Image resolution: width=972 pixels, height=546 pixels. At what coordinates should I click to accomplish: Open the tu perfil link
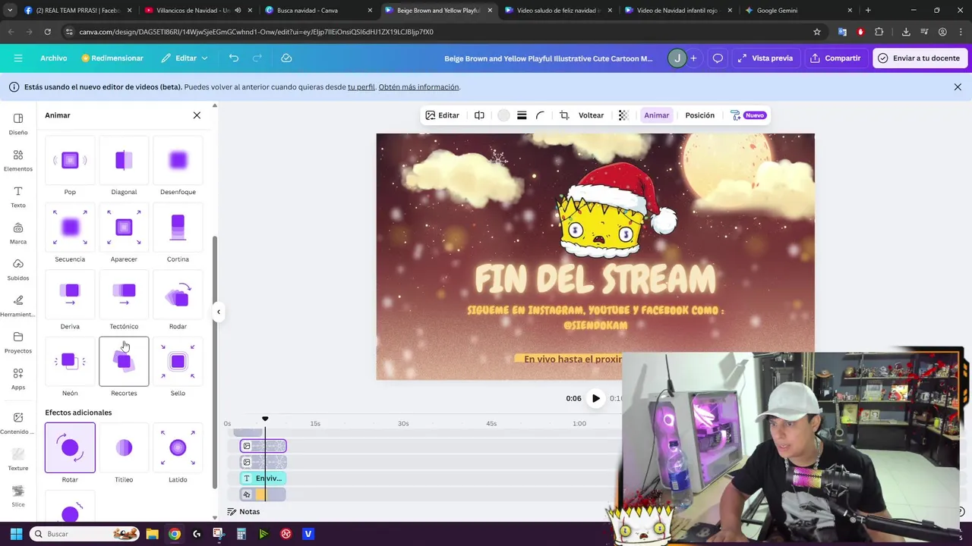361,87
